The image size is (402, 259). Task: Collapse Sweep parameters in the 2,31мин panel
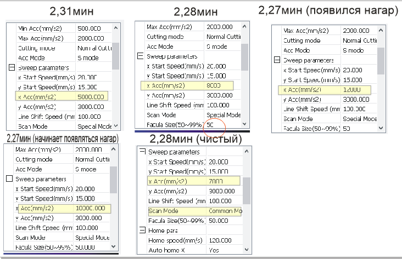click(x=11, y=68)
